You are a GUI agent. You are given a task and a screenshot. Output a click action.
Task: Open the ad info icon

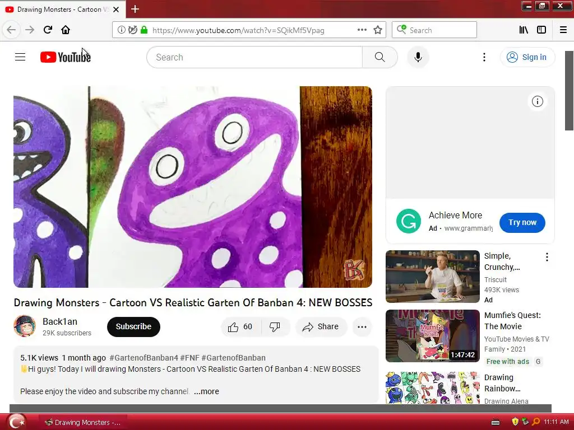click(x=537, y=101)
